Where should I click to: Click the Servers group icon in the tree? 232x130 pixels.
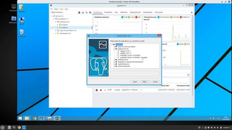[x=54, y=16]
